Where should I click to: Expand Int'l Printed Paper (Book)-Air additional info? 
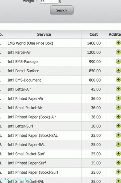coord(118,116)
